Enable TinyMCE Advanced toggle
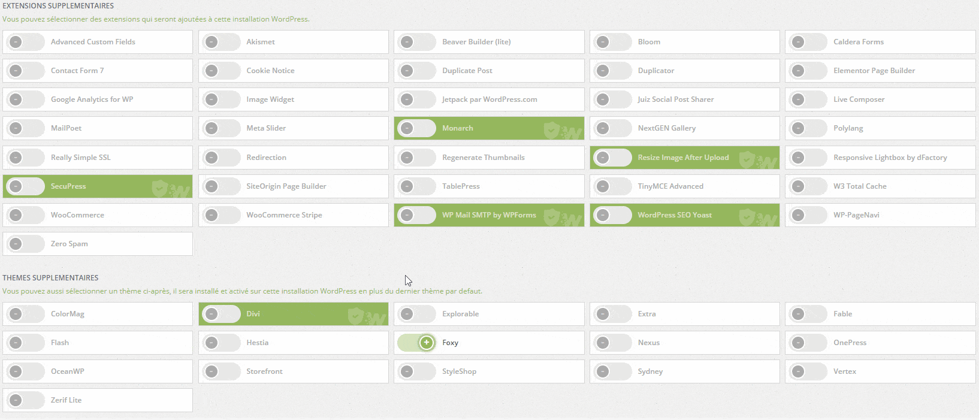This screenshot has height=420, width=979. [612, 186]
